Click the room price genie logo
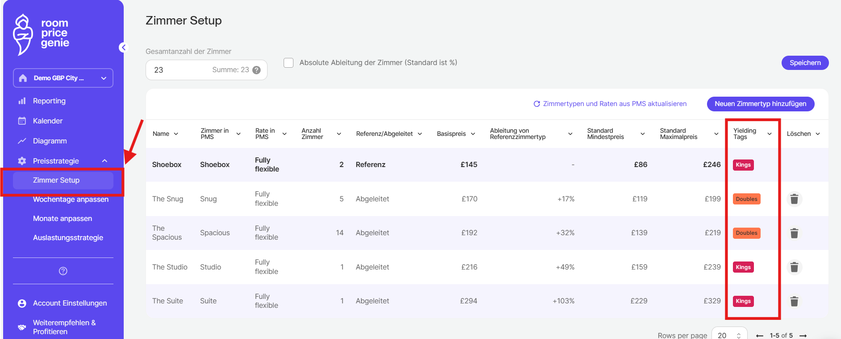This screenshot has width=841, height=339. [41, 34]
